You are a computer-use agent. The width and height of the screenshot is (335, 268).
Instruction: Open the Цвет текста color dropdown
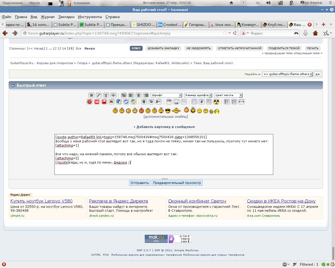click(x=228, y=95)
